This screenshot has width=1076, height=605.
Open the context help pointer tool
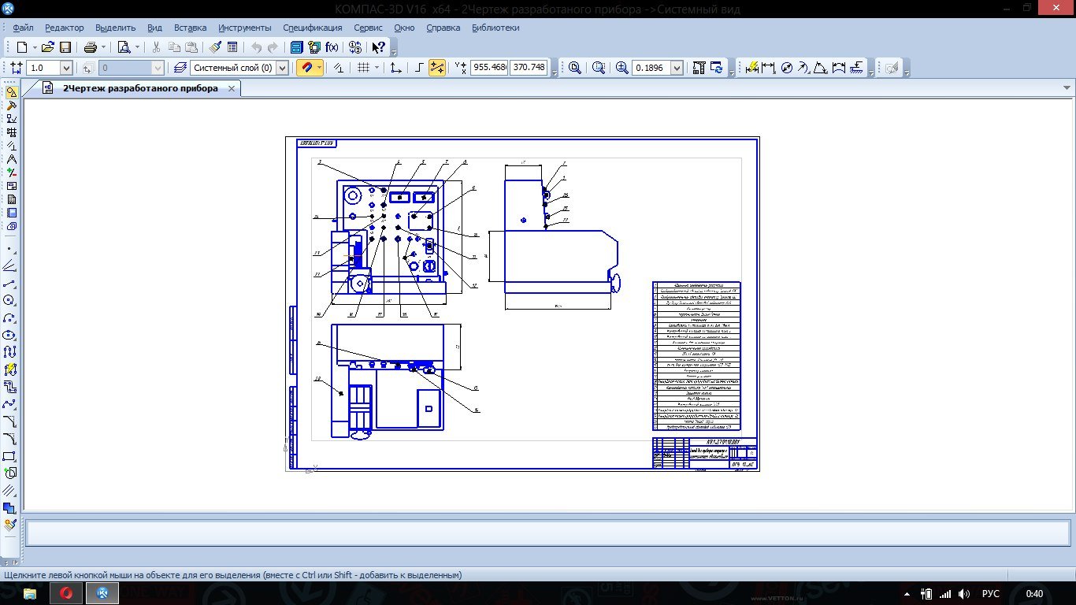click(378, 47)
